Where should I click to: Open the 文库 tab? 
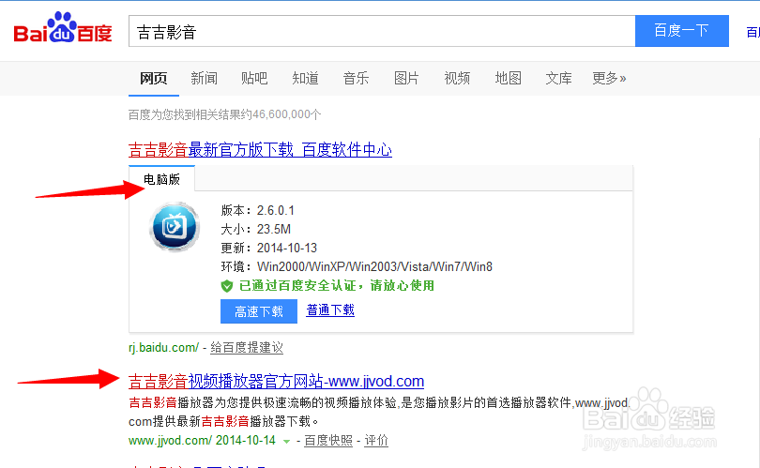(558, 78)
